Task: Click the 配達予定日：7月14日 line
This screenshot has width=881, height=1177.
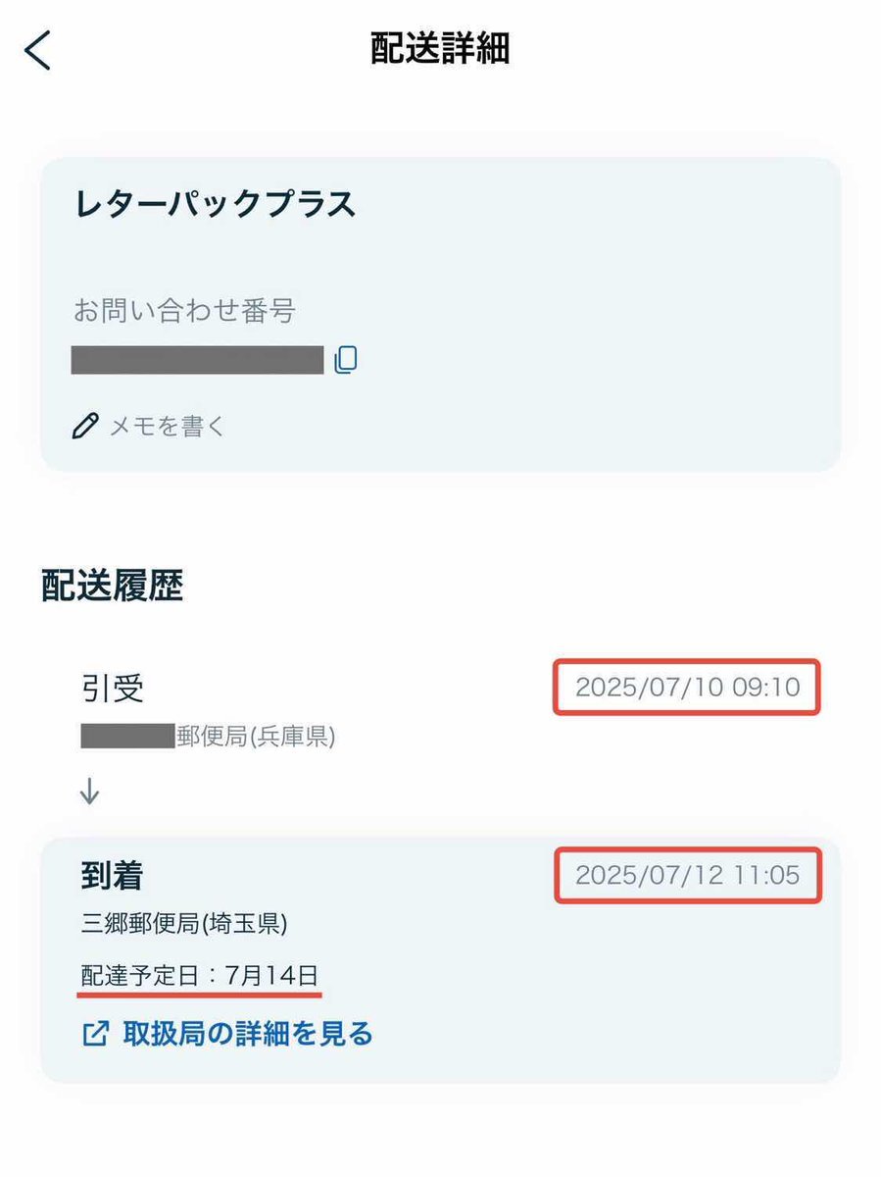Action: click(200, 976)
